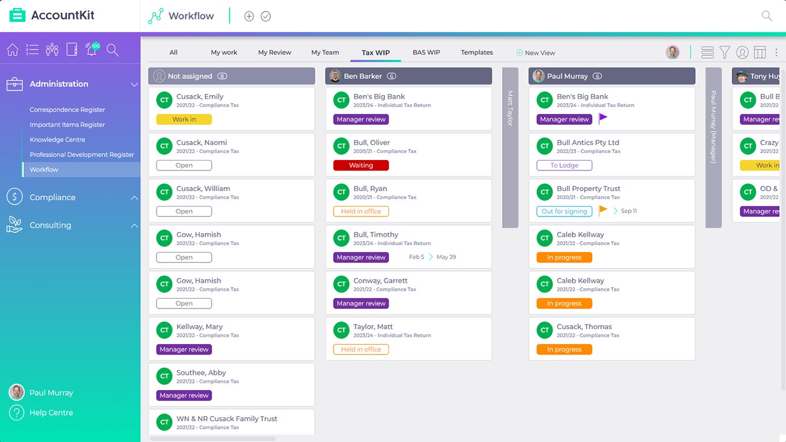Open Knowledge Centre link

point(58,139)
